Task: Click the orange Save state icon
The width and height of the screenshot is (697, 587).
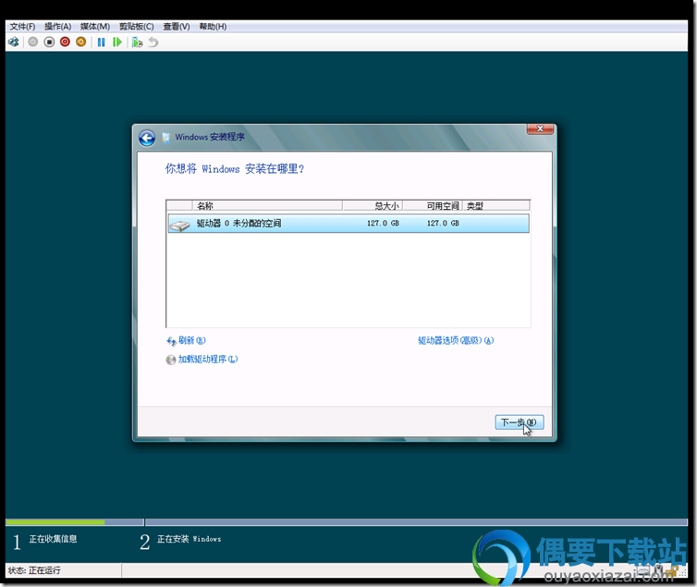Action: coord(81,42)
